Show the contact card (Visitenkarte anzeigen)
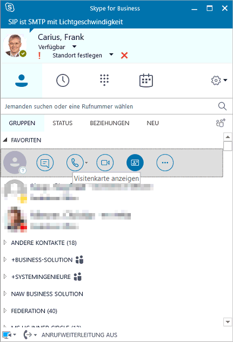 (135, 163)
